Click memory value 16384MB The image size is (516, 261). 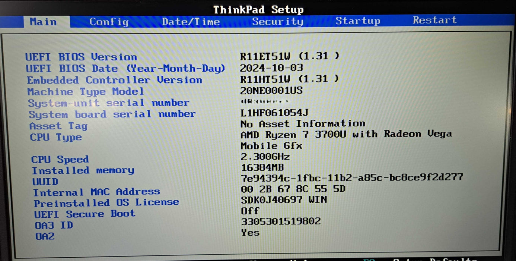262,167
